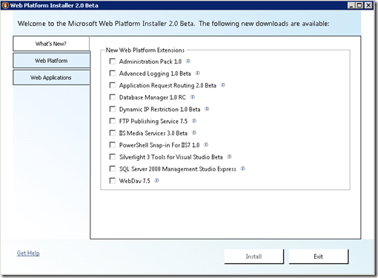Screen dimensions: 378x278
Task: Open info icon for Application Request Routing
Action: 223,85
